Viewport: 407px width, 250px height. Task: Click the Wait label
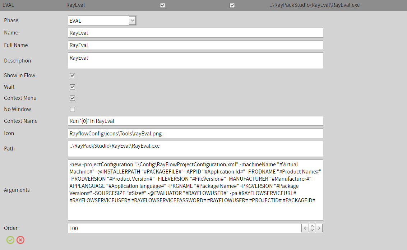click(9, 87)
